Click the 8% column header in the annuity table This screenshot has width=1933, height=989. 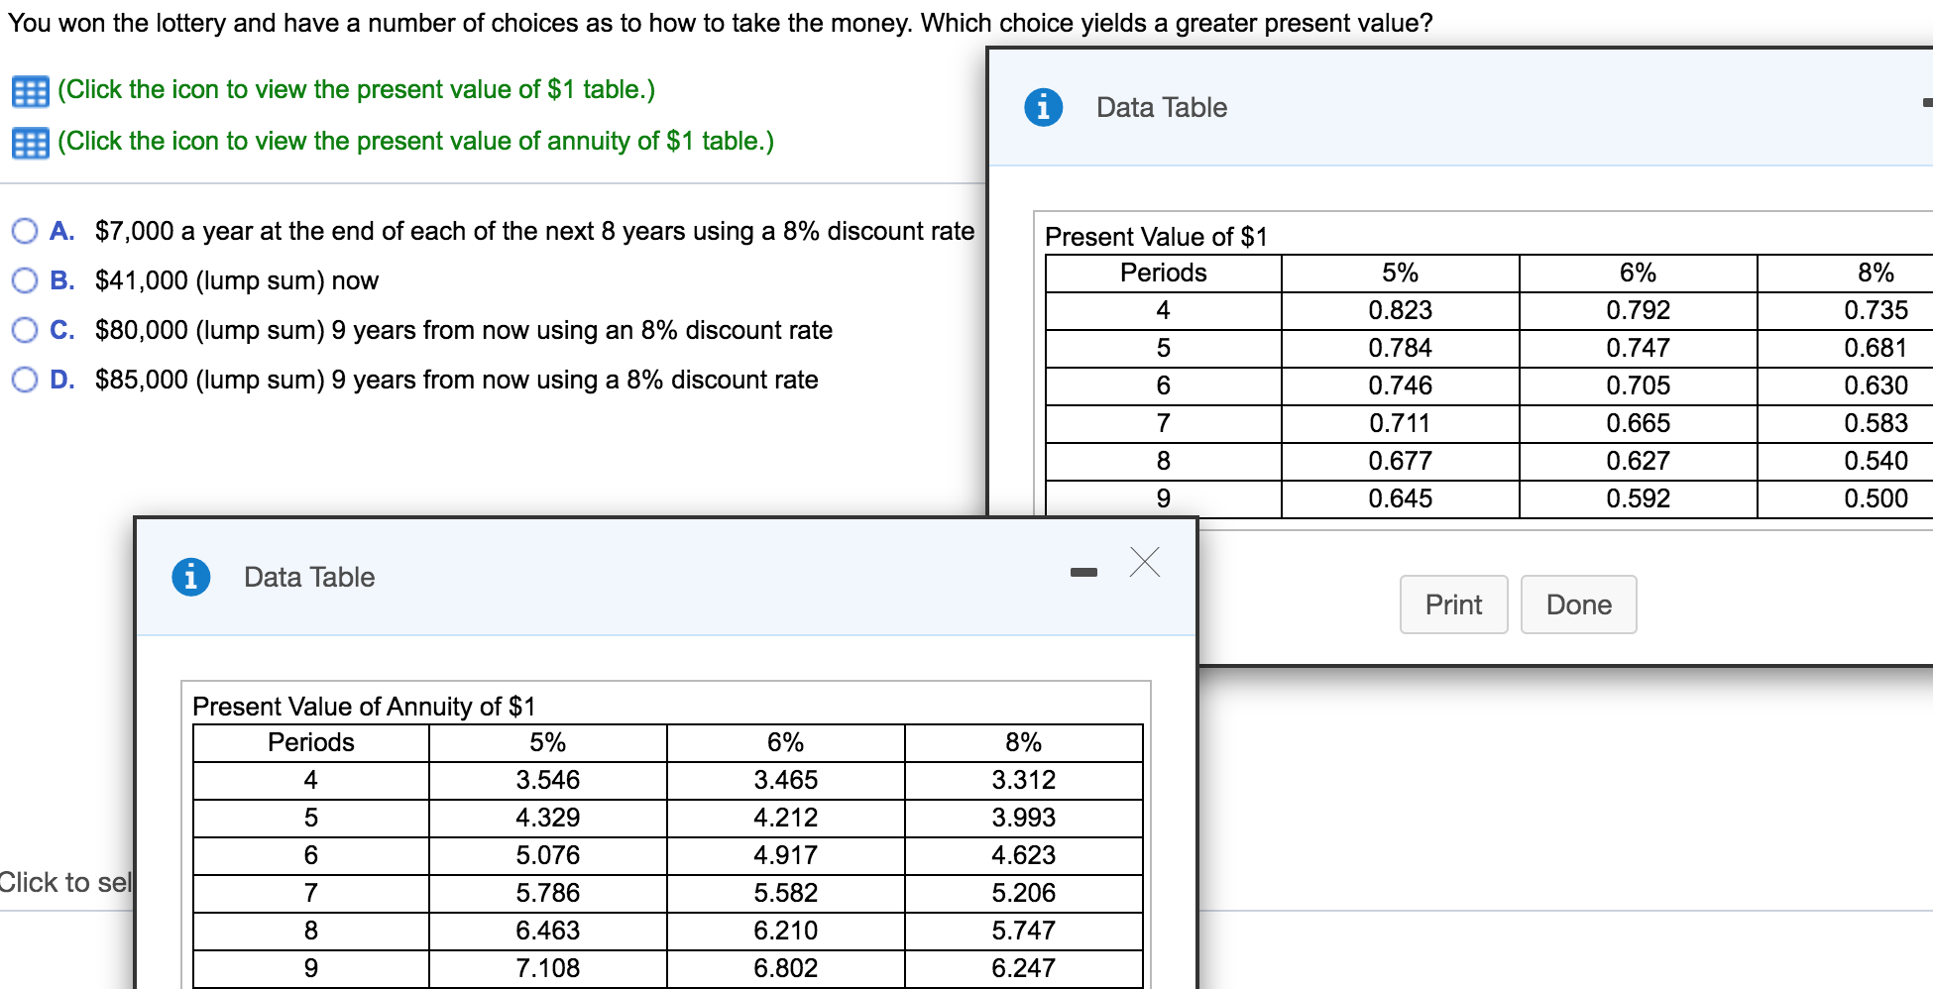[x=1024, y=742]
